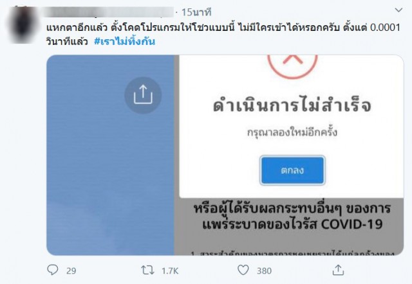This screenshot has height=284, width=412.
Task: Open the blurred profile avatar
Action: (x=23, y=24)
